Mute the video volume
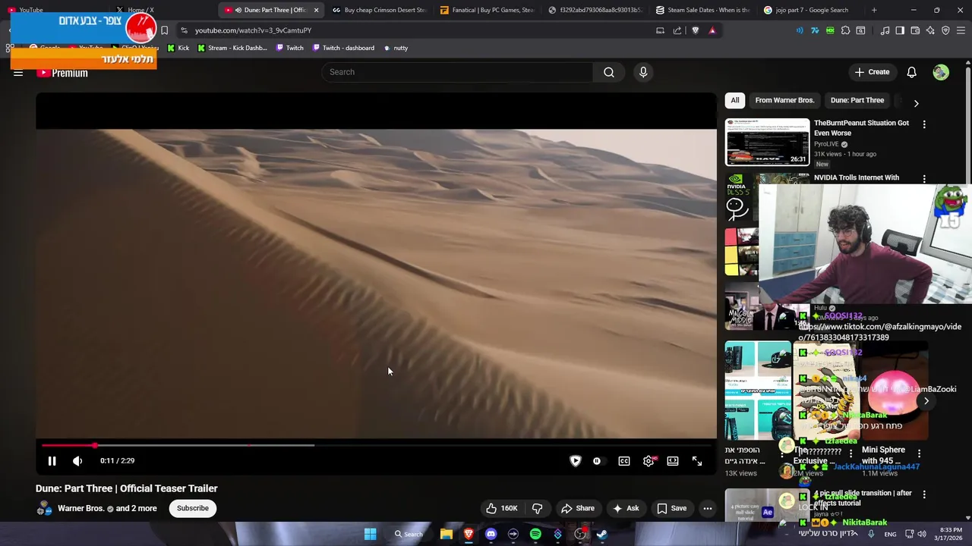The width and height of the screenshot is (972, 546). (77, 460)
